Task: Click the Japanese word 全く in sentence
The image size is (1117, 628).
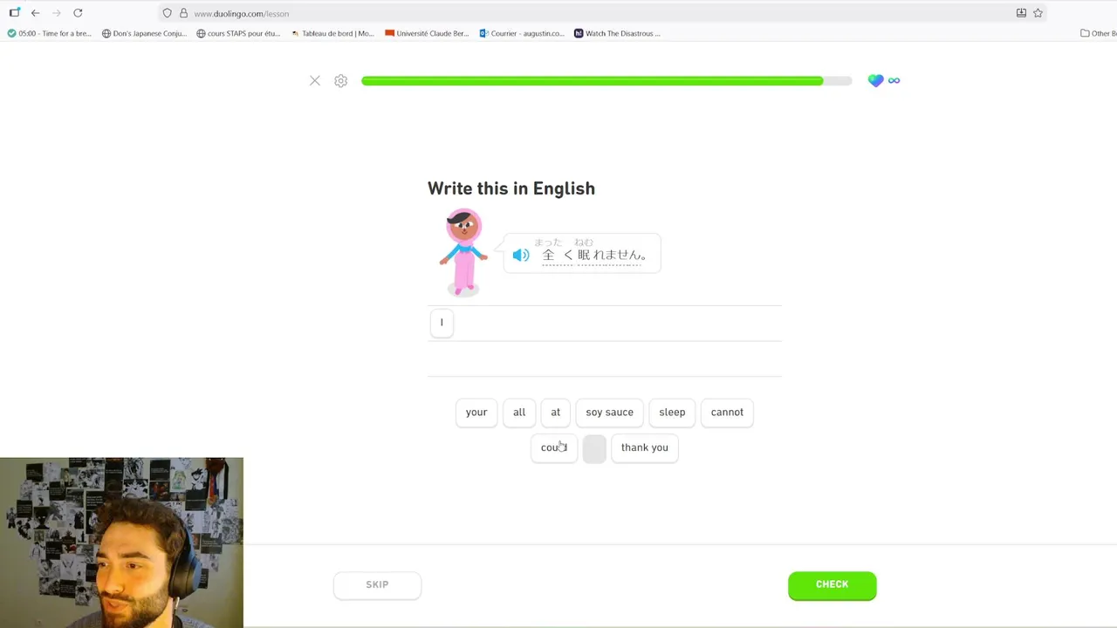Action: 558,255
